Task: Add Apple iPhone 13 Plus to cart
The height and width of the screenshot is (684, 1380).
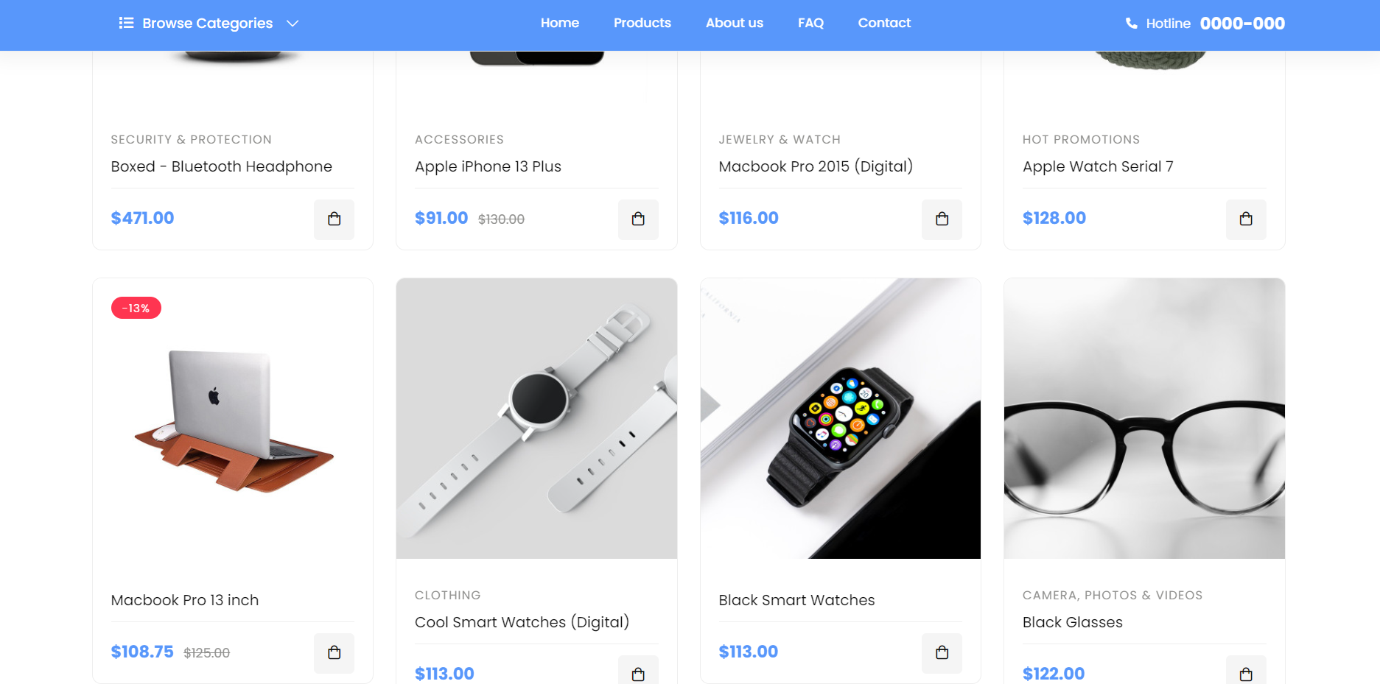Action: point(638,219)
